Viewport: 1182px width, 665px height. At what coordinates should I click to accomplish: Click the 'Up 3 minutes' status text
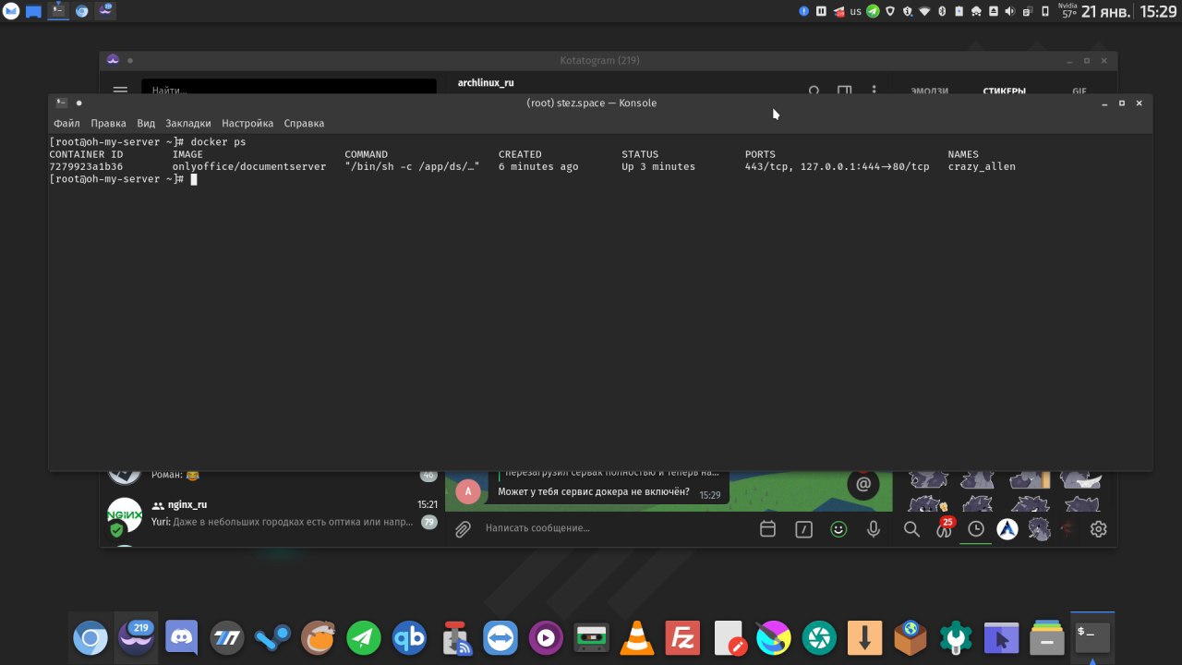(x=658, y=167)
